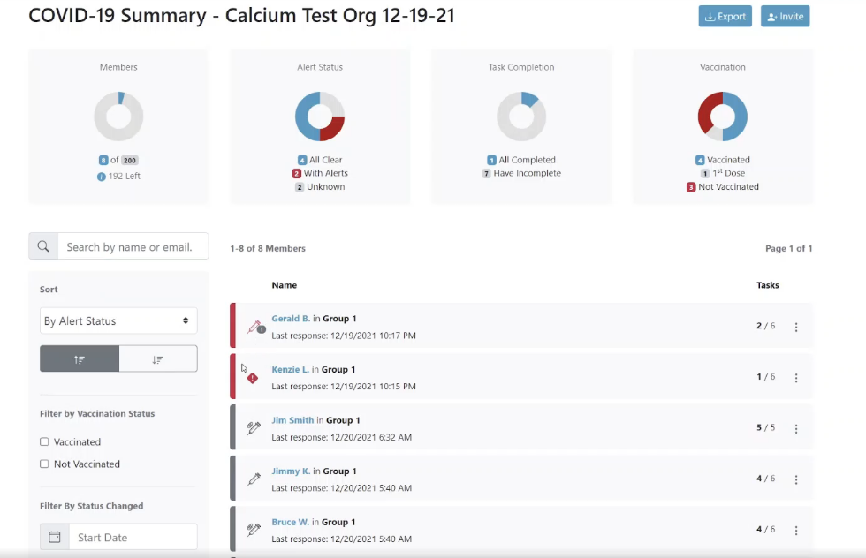
Task: Open the By Alert Status sort dropdown
Action: click(x=118, y=320)
